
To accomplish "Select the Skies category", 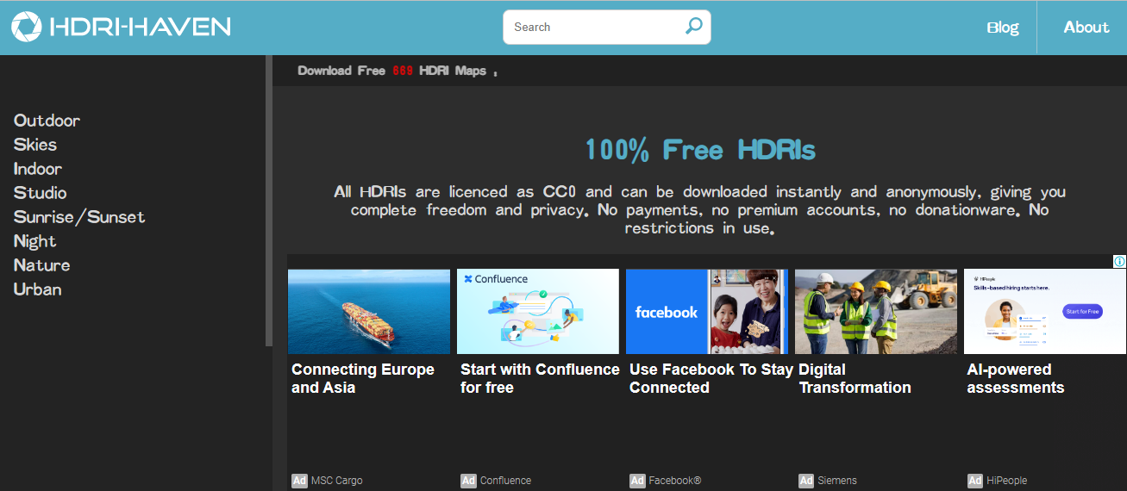I will [35, 145].
